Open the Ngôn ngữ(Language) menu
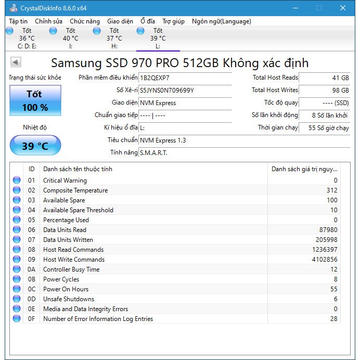Image resolution: width=360 pixels, height=360 pixels. (x=222, y=21)
